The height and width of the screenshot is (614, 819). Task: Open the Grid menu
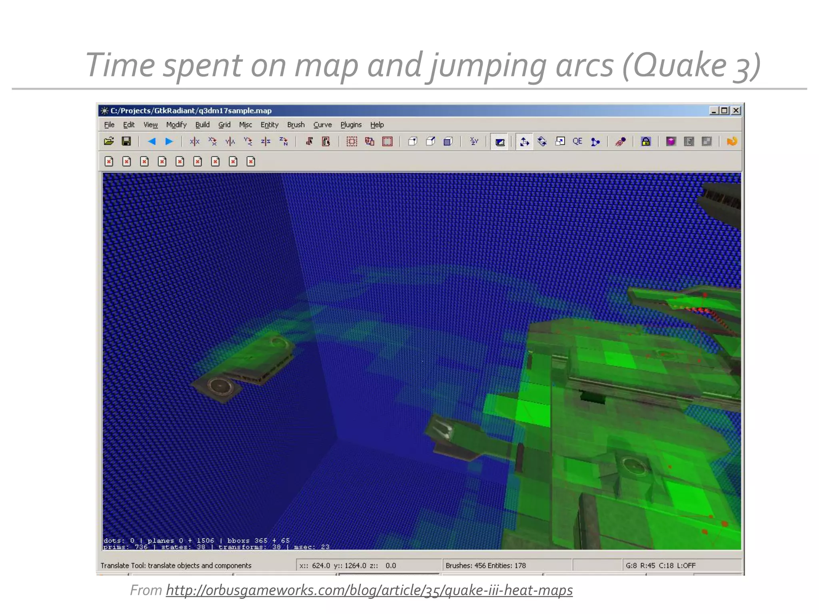pos(224,125)
